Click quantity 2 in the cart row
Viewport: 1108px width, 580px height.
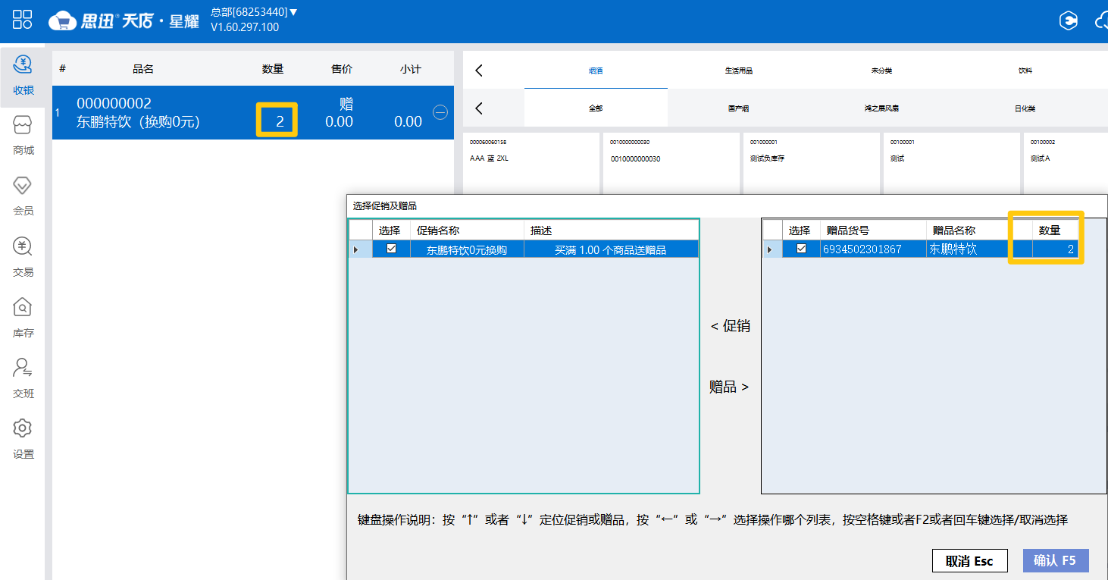[280, 121]
